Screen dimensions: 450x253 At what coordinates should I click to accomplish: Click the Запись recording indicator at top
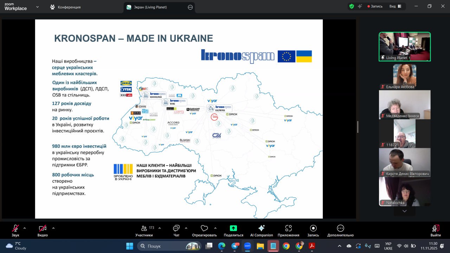click(x=375, y=6)
